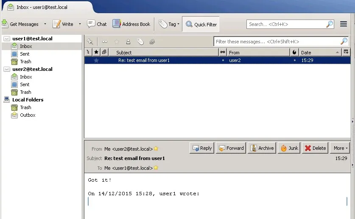Toggle the unread-only quick filter

(x=105, y=42)
